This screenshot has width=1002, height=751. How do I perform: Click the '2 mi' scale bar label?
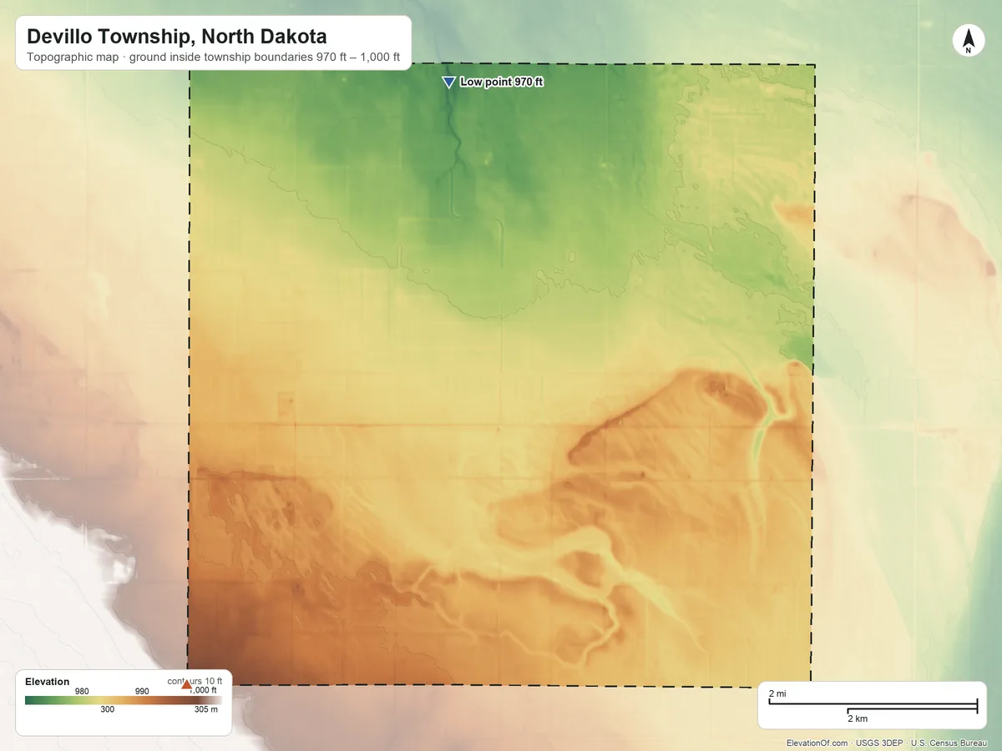click(x=777, y=693)
